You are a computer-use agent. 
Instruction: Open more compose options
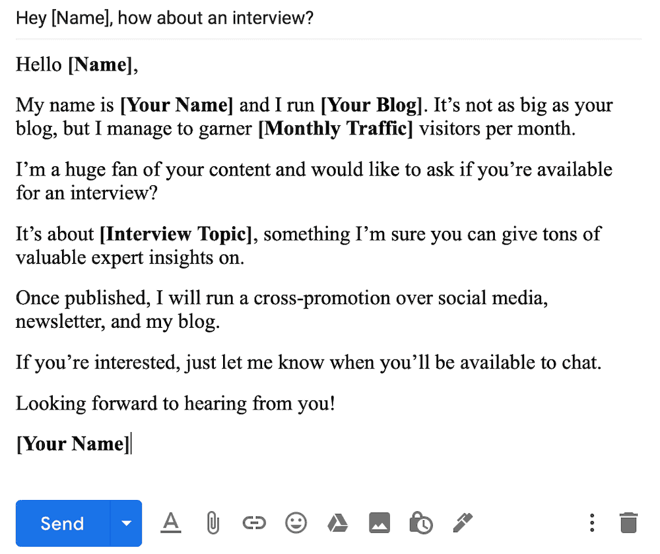(592, 522)
